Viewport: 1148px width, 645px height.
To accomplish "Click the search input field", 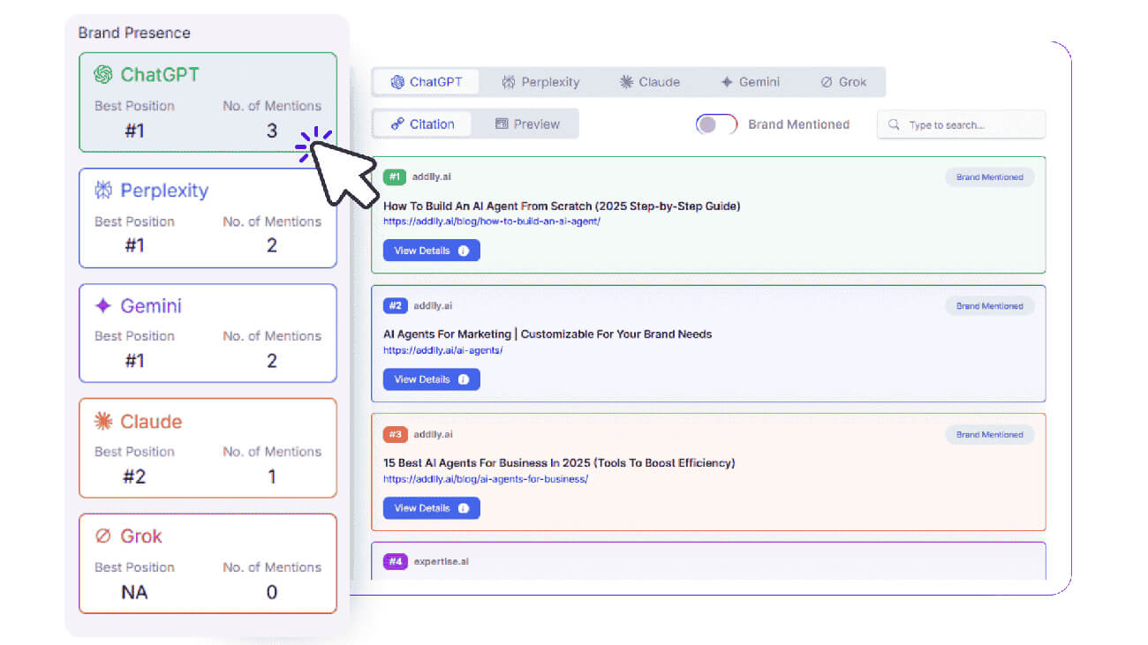I will pyautogui.click(x=961, y=124).
